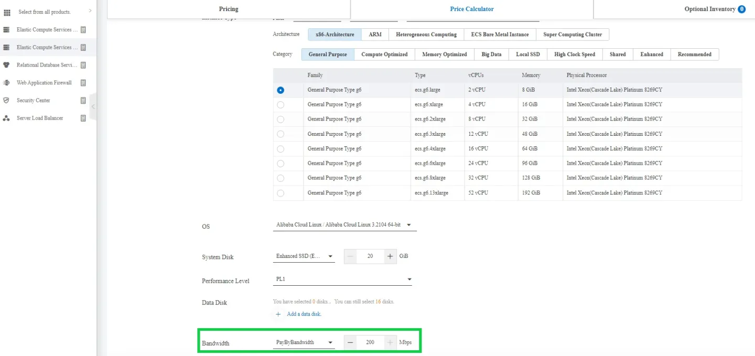Click calculator icon beside Security Center
755x356 pixels.
click(83, 100)
